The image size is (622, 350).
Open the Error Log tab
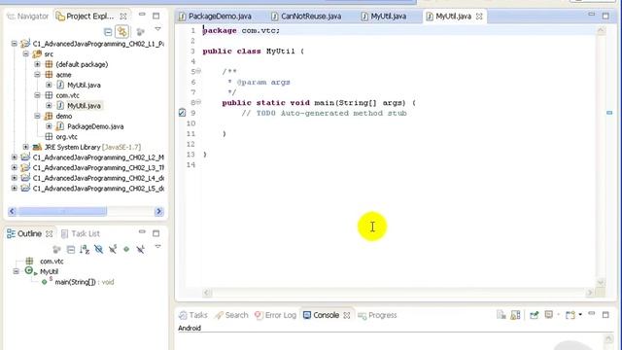[276, 315]
